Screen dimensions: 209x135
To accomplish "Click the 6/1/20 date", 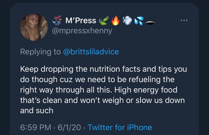I will point(69,127).
